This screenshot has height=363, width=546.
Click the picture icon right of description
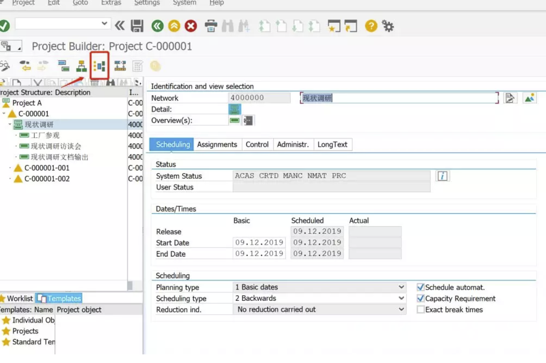[530, 98]
